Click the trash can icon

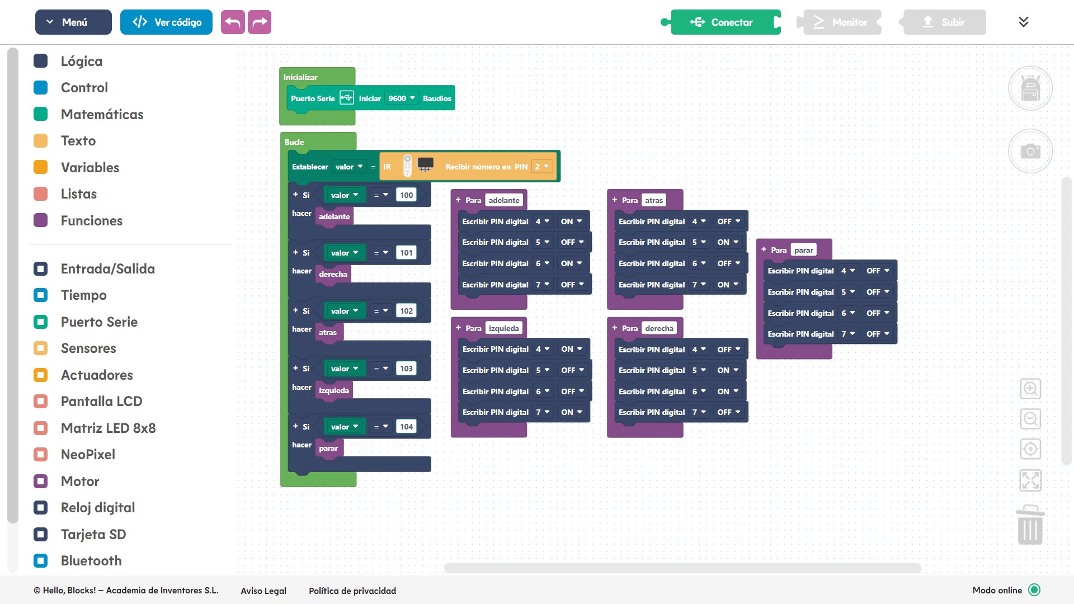point(1030,526)
